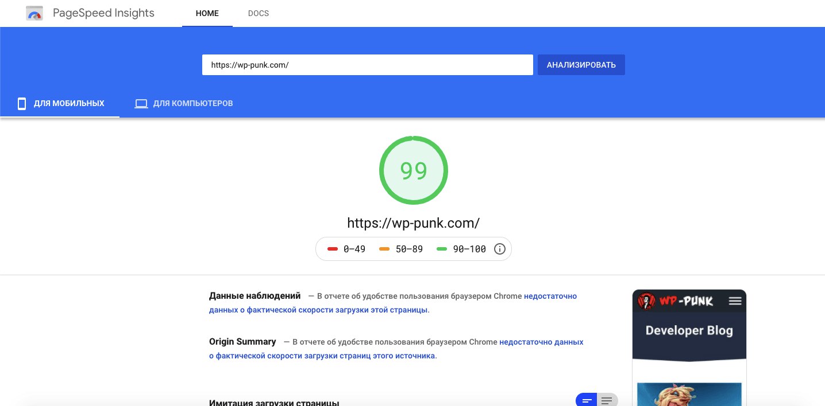
Task: Click the green 90–100 legend marker
Action: 442,249
